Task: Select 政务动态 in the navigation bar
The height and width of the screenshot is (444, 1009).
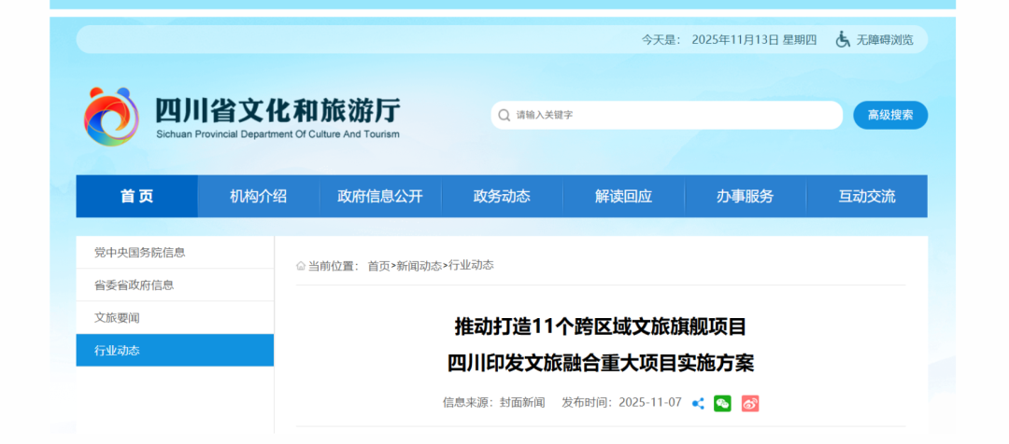Action: point(502,196)
